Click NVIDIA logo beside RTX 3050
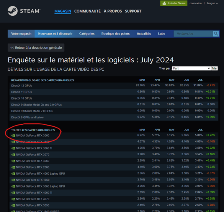This screenshot has height=212, width=224. coord(13,205)
